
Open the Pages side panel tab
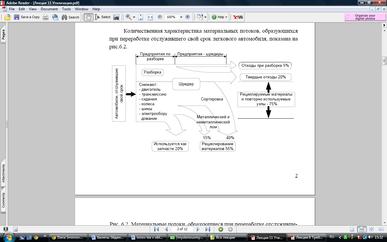tap(3, 34)
